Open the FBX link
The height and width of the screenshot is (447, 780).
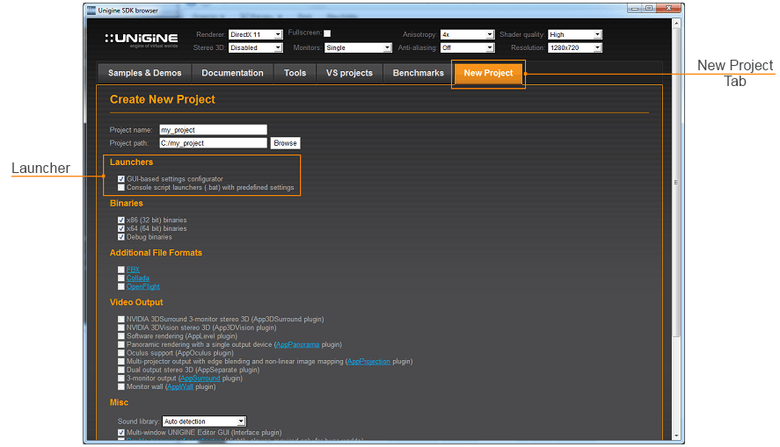[133, 270]
